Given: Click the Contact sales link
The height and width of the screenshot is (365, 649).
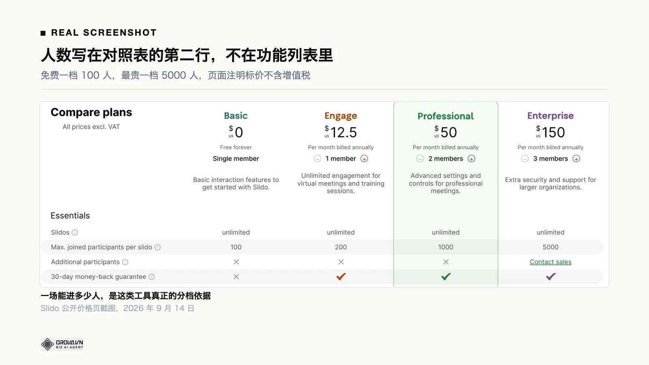Looking at the screenshot, I should 550,262.
